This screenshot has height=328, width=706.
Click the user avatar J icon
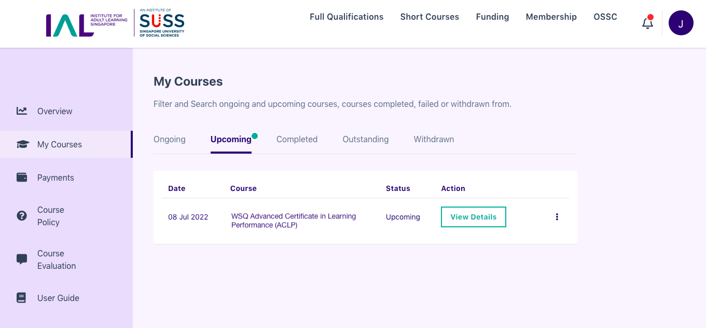pos(681,23)
